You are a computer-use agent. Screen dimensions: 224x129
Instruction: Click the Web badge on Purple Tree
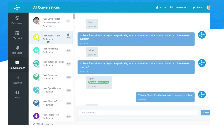click(69, 117)
